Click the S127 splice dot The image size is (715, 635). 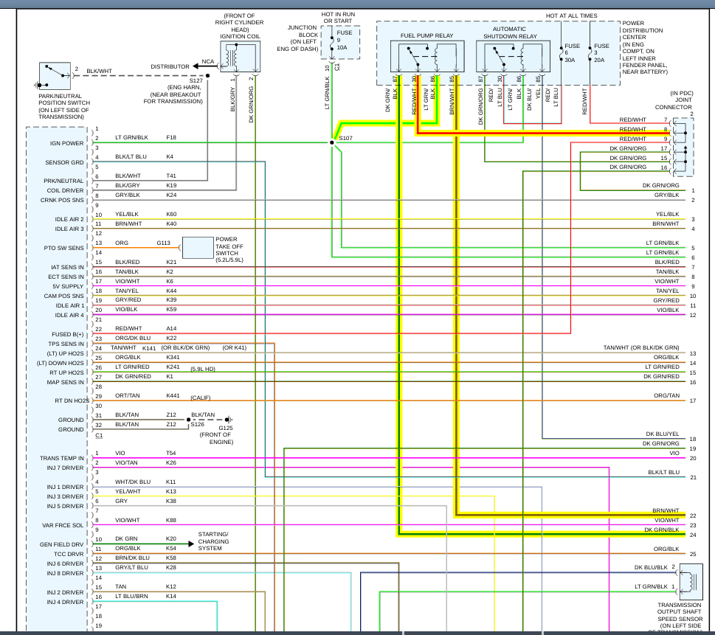point(207,76)
